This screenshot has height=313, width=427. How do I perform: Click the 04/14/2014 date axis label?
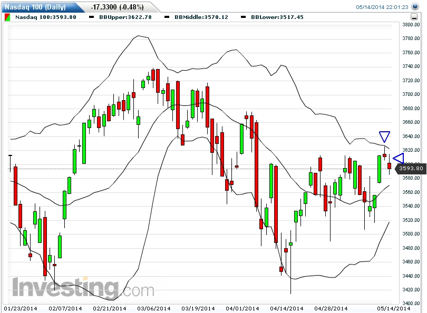coord(287,308)
